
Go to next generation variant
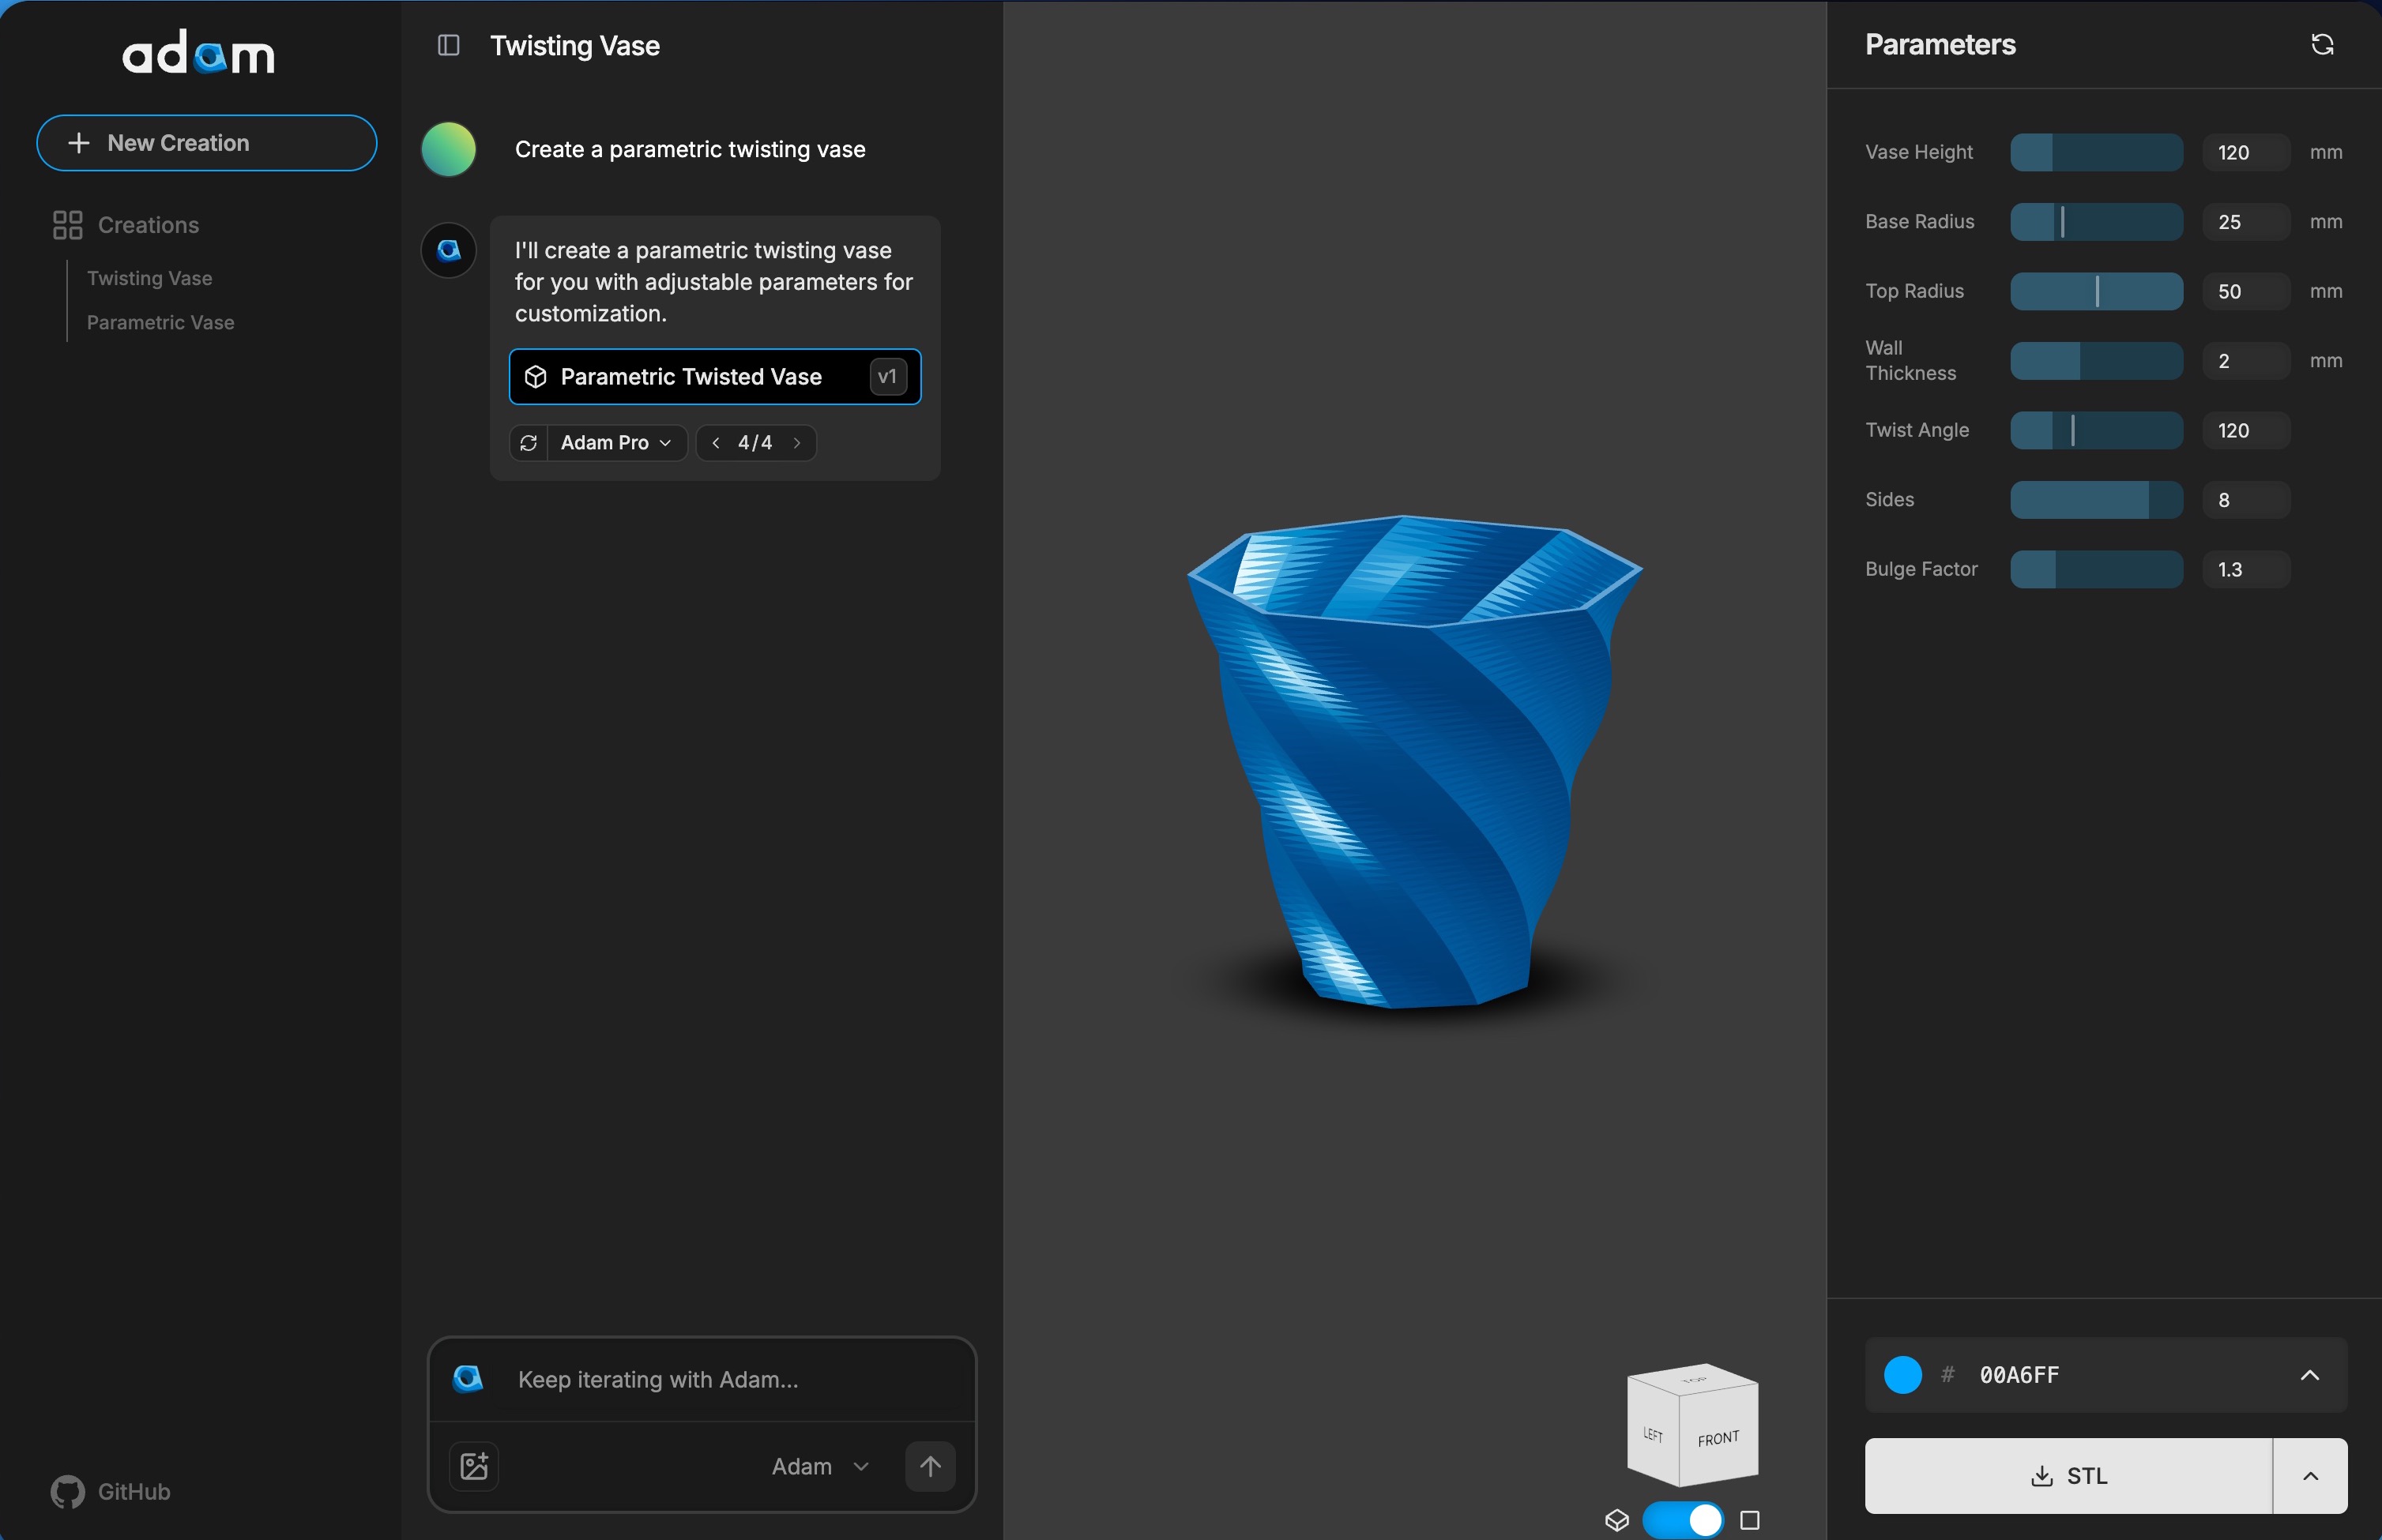pos(797,442)
